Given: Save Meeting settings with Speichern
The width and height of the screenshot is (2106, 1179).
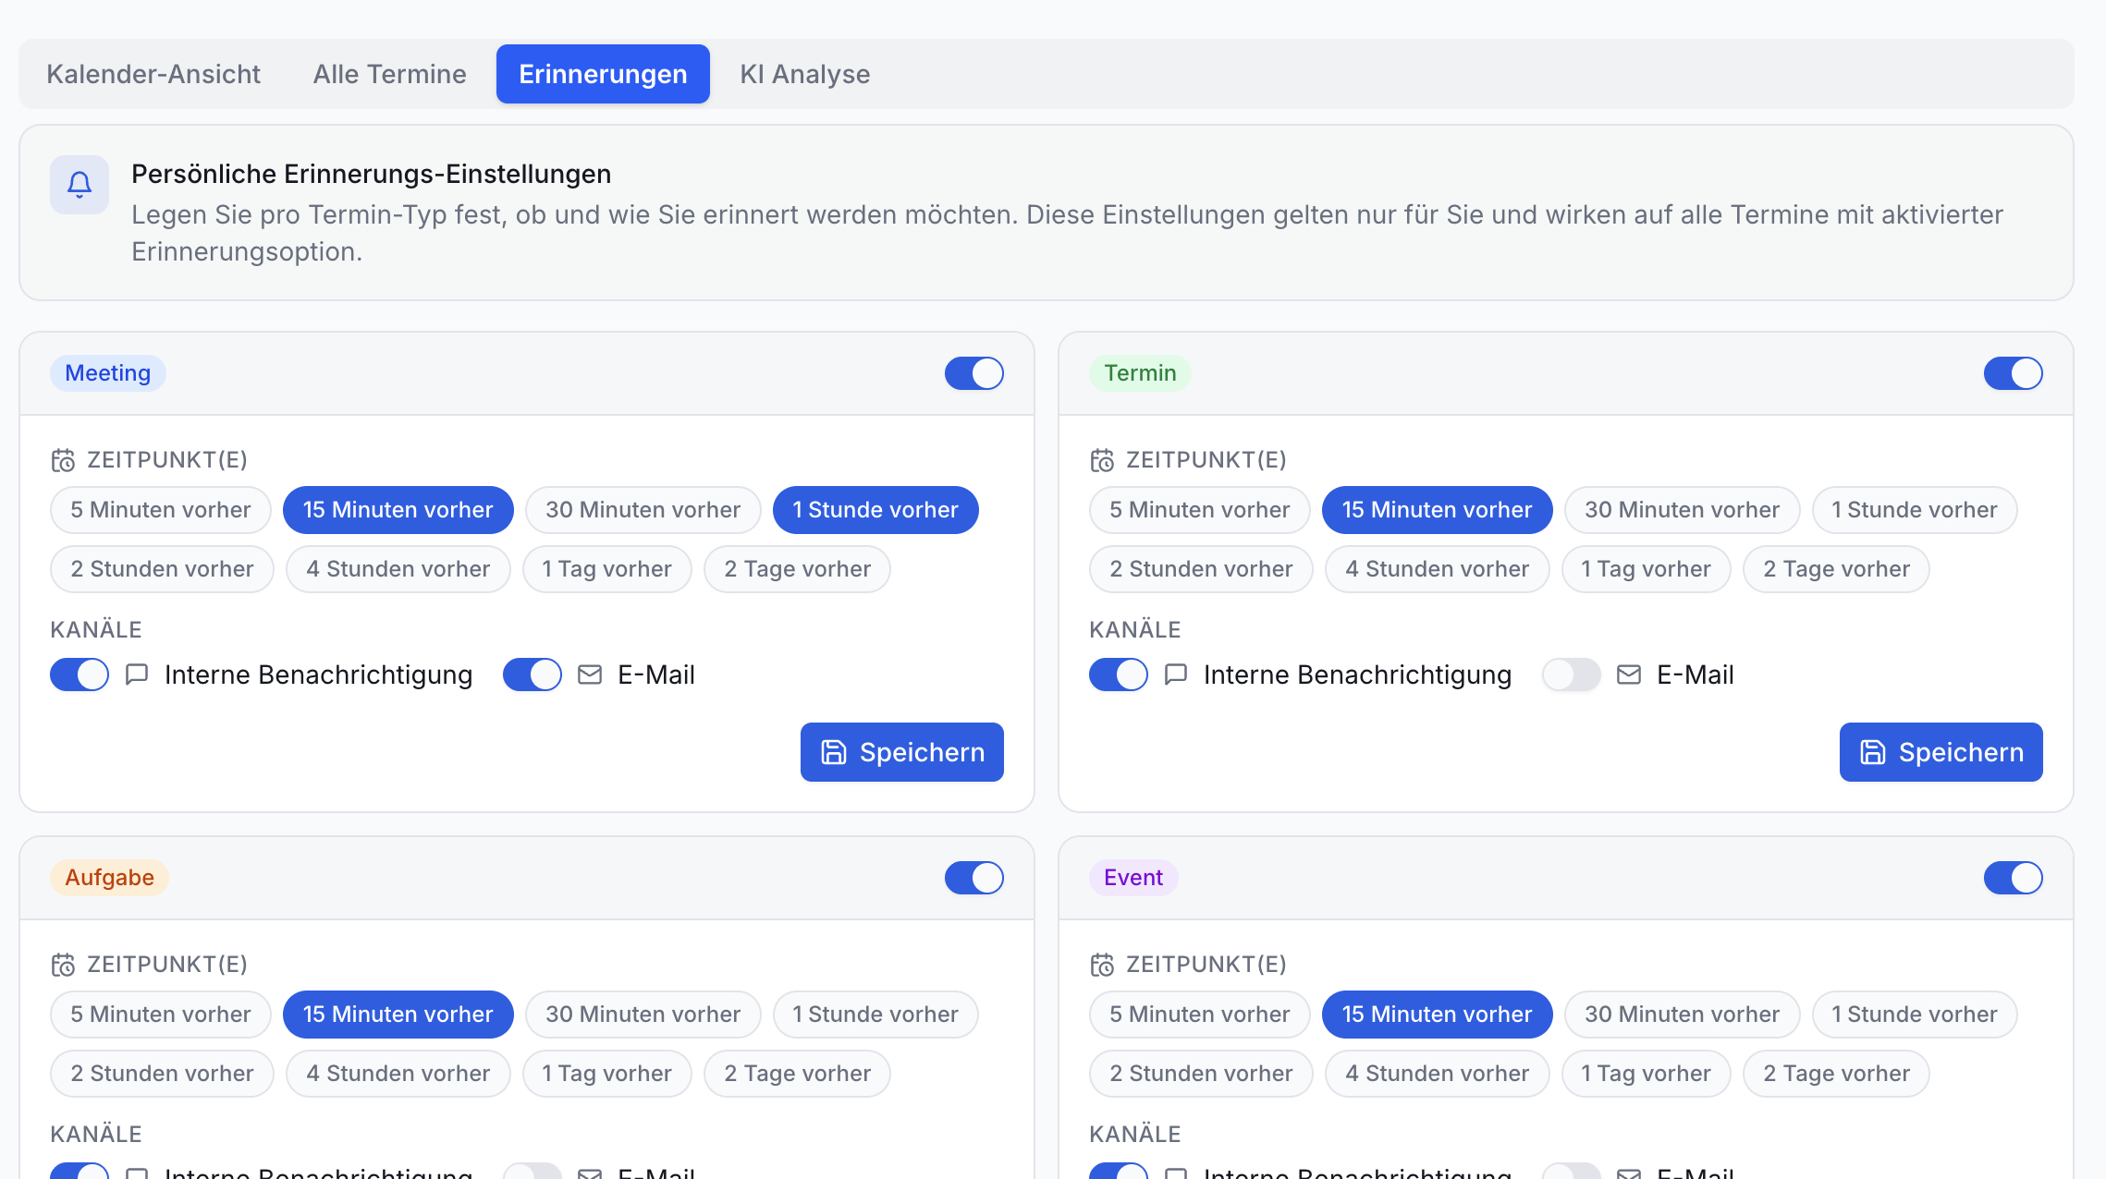Looking at the screenshot, I should [x=902, y=752].
